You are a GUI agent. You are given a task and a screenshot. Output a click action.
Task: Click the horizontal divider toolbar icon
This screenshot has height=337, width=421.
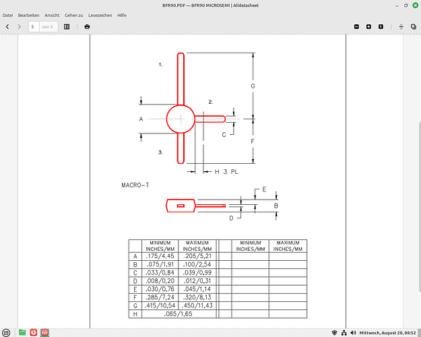[401, 26]
